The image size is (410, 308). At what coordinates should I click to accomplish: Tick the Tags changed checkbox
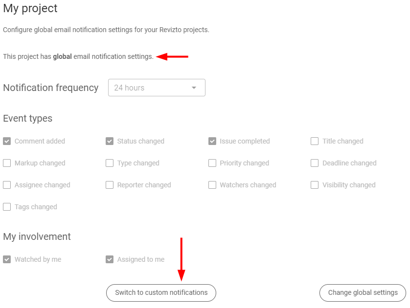[7, 207]
